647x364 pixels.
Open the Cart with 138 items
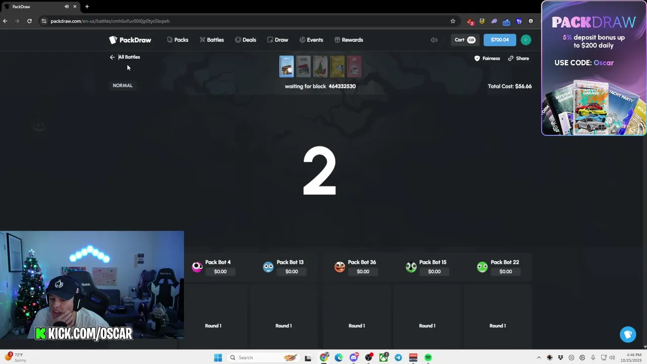click(465, 40)
